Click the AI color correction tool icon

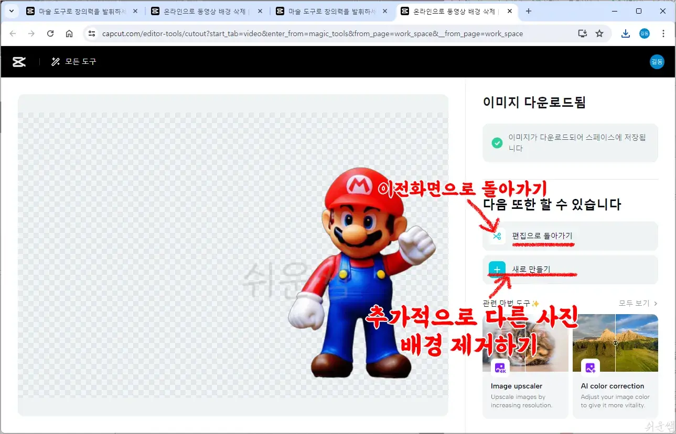[x=591, y=368]
